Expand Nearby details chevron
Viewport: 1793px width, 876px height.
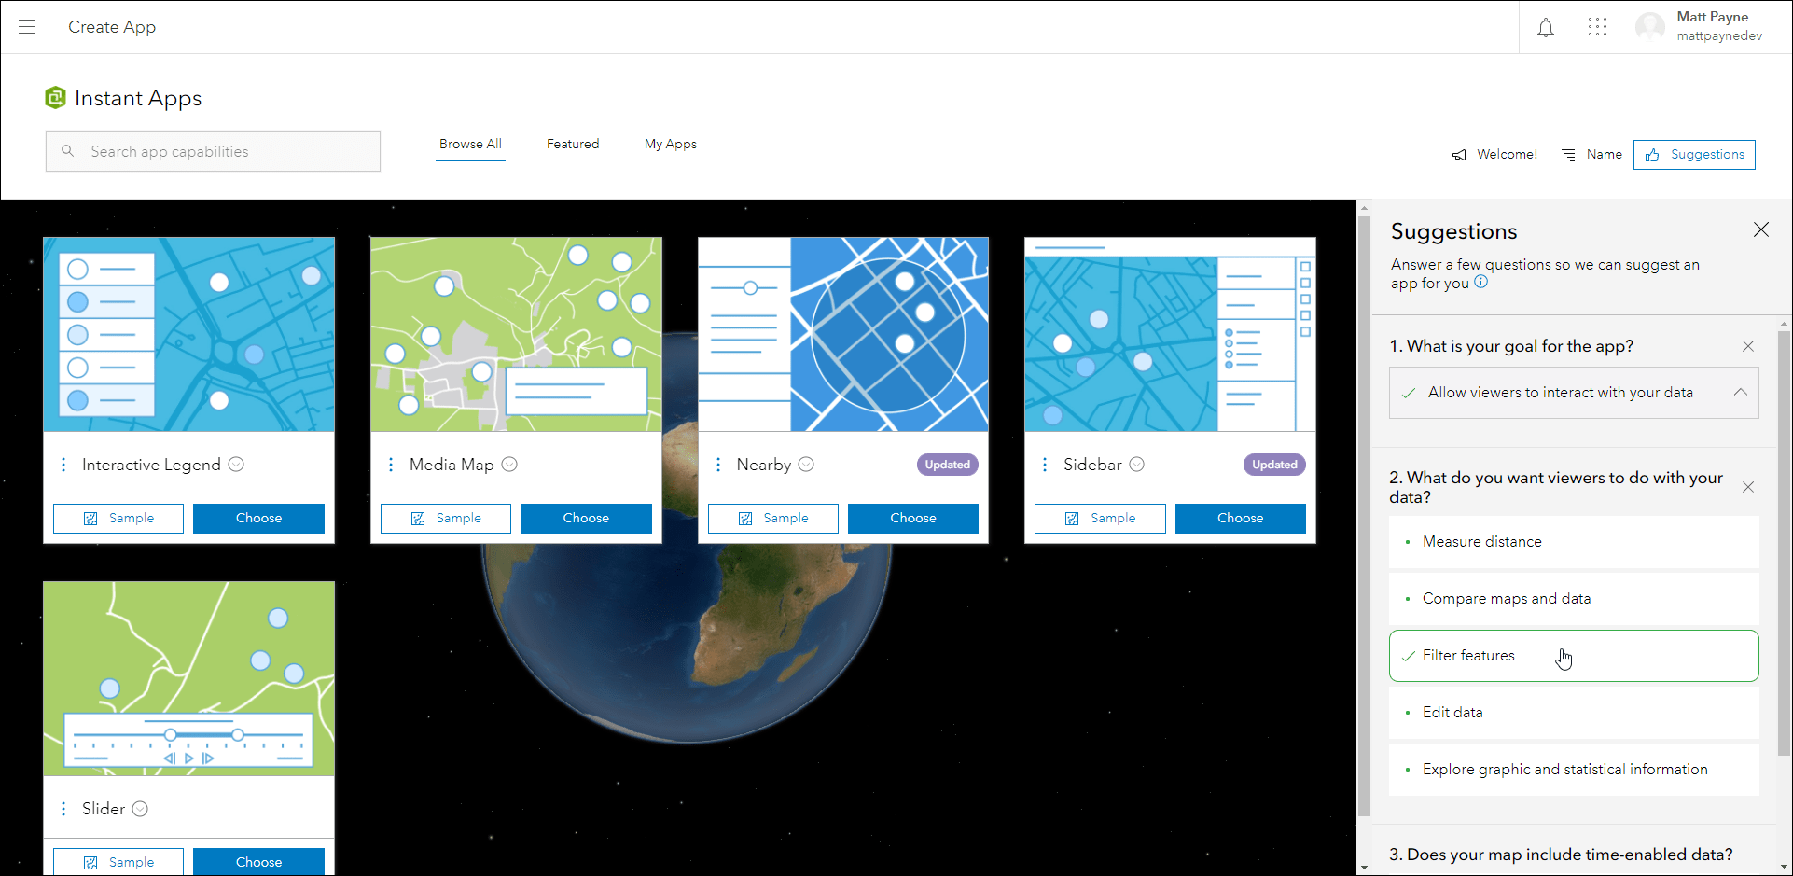[x=806, y=465]
